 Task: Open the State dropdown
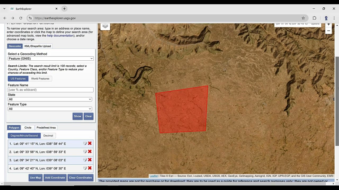tap(50, 99)
